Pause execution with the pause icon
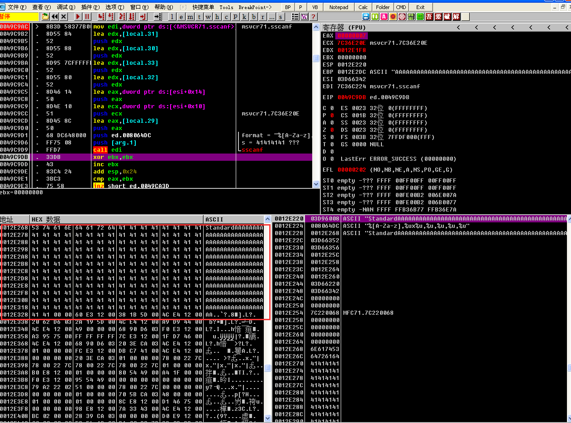The width and height of the screenshot is (571, 423). coord(87,17)
